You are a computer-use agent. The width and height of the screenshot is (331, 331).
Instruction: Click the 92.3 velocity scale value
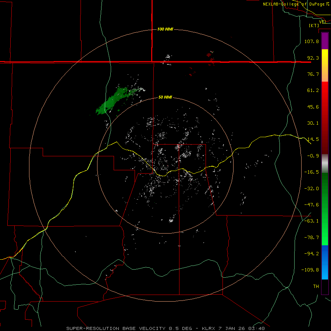point(313,58)
